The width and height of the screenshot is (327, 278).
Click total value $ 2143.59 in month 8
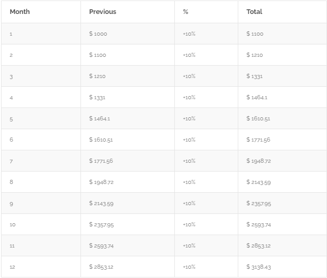258,182
